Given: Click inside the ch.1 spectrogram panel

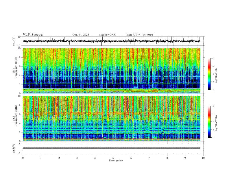Looking at the screenshot, I should click(111, 71).
